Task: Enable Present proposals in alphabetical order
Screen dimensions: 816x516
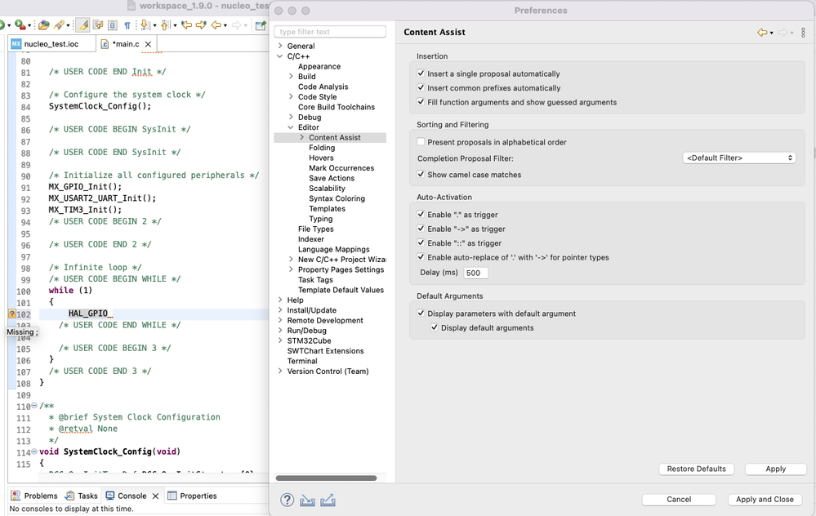Action: click(x=421, y=141)
